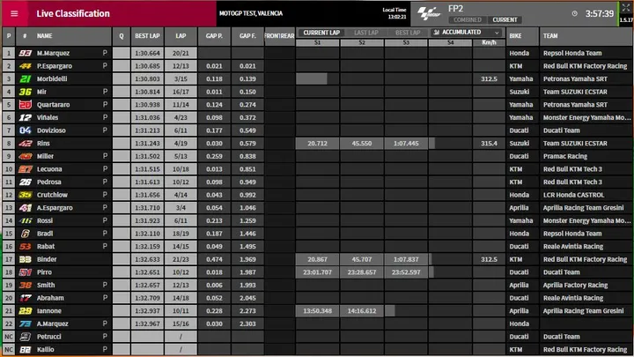Viewport: 634px width, 357px height.
Task: Click Rins best lap 1:31.243
Action: [x=147, y=144]
